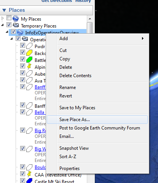Collapse the InfoExOperationsOverview tree node
This screenshot has width=158, height=183.
tap(7, 32)
